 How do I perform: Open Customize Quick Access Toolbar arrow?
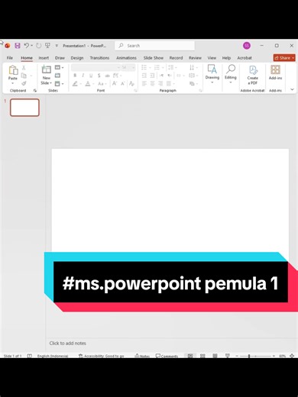click(x=57, y=46)
